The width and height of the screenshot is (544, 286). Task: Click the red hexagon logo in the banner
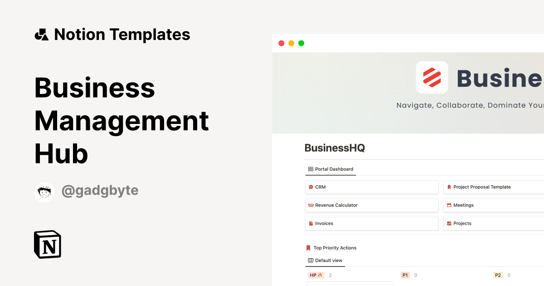pyautogui.click(x=432, y=77)
